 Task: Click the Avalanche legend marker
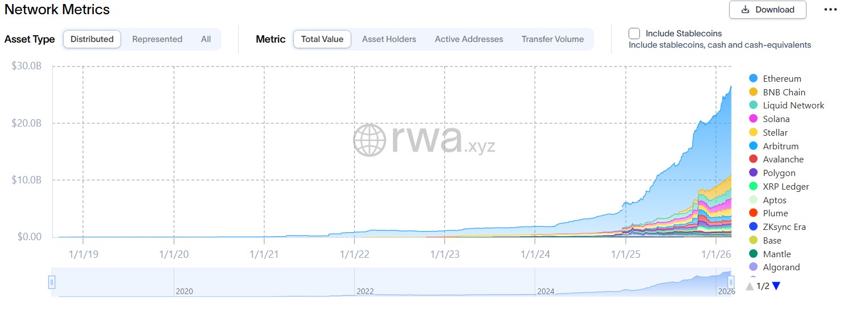[x=753, y=160]
